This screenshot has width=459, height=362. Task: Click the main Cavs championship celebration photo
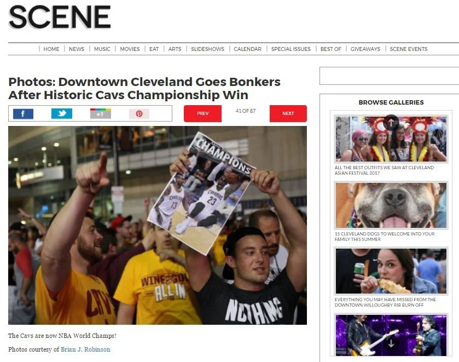158,225
